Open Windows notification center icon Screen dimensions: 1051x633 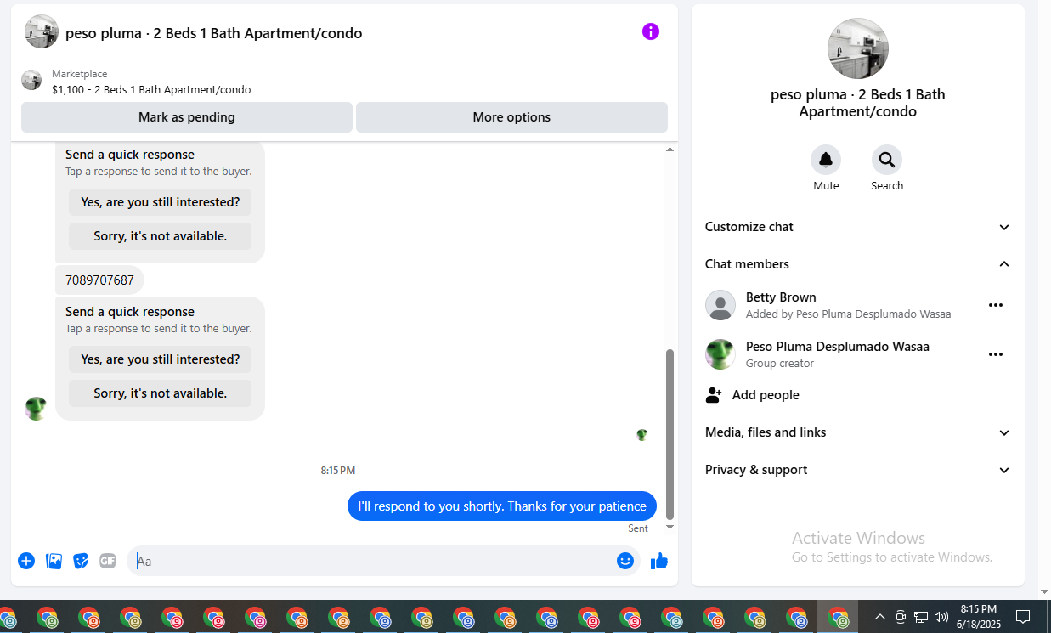[1024, 617]
